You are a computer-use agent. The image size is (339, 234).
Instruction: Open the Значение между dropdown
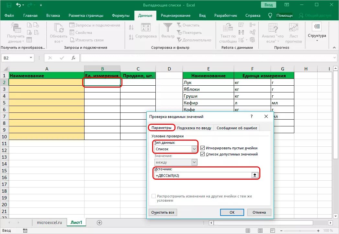point(194,162)
